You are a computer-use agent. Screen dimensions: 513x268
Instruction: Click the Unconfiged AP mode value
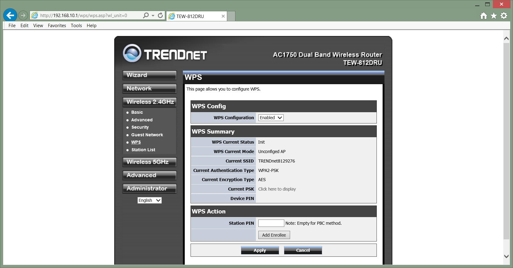click(x=272, y=152)
